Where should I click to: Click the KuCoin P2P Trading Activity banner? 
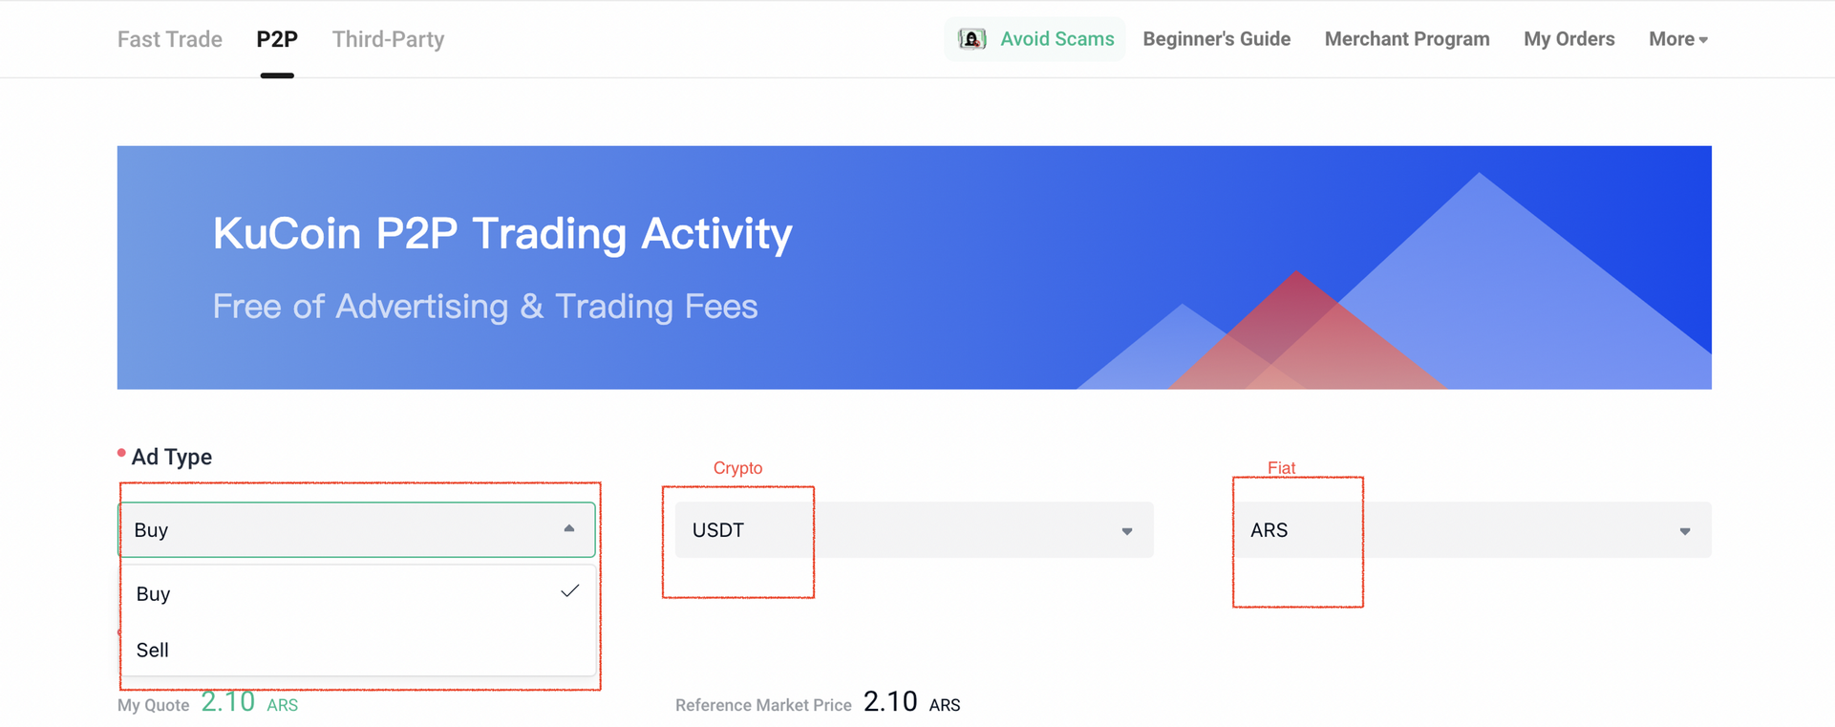click(x=914, y=267)
